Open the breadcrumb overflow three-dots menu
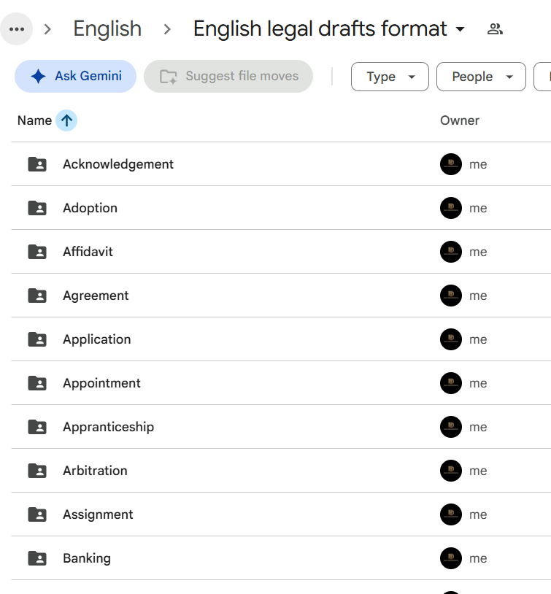This screenshot has height=594, width=551. (16, 28)
